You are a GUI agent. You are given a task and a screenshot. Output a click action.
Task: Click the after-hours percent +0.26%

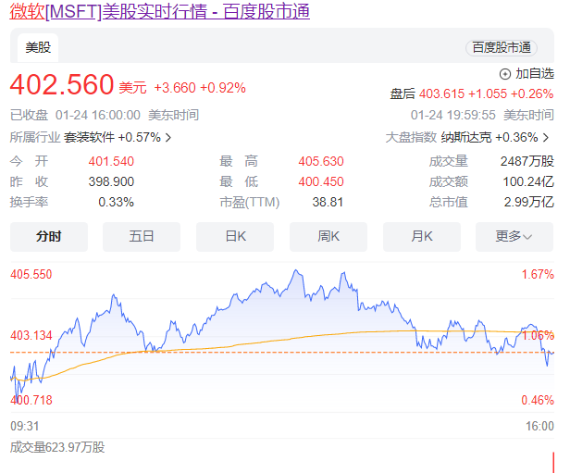point(532,93)
